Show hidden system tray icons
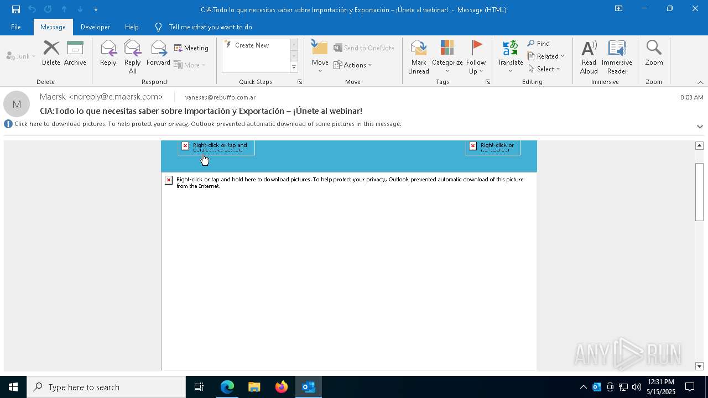The image size is (708, 398). click(583, 387)
